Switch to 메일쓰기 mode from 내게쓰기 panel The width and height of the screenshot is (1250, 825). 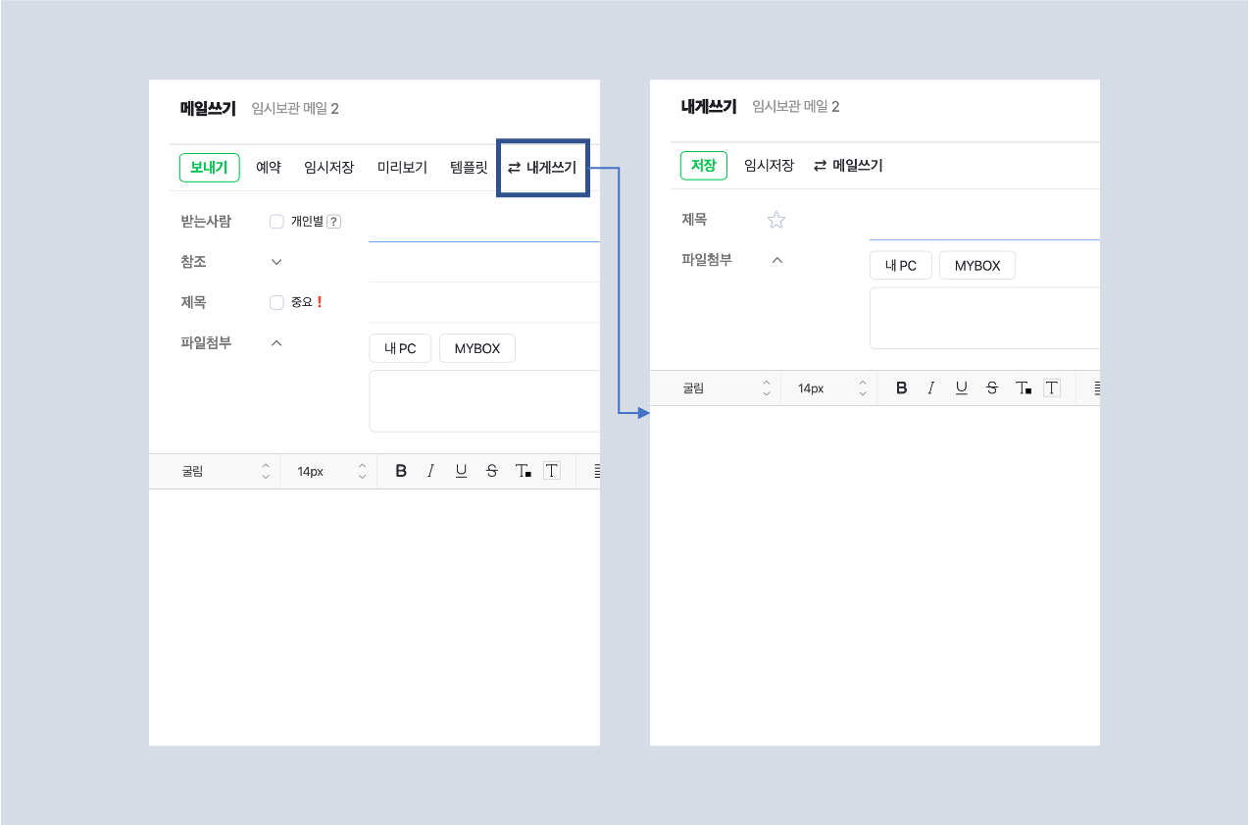tap(849, 166)
